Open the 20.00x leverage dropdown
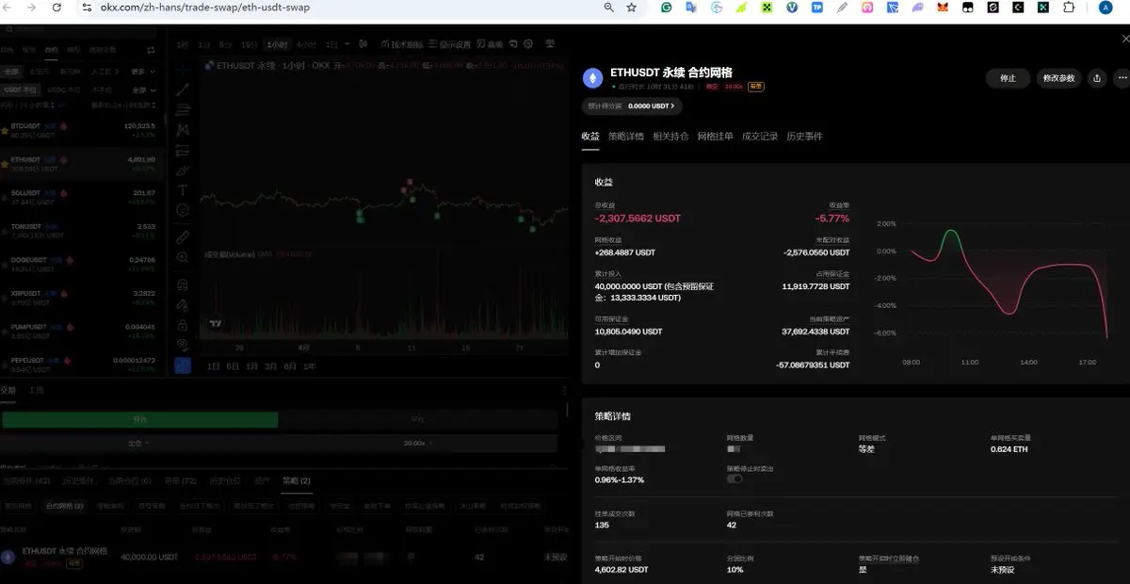The height and width of the screenshot is (584, 1130). (x=419, y=443)
